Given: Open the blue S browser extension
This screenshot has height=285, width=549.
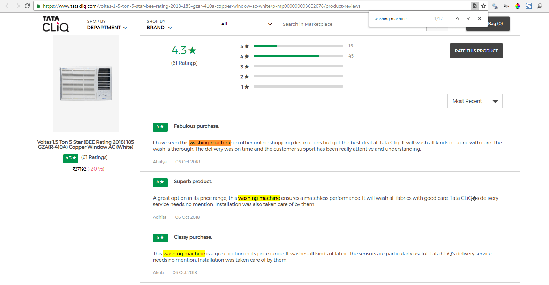Looking at the screenshot, I should coord(529,6).
